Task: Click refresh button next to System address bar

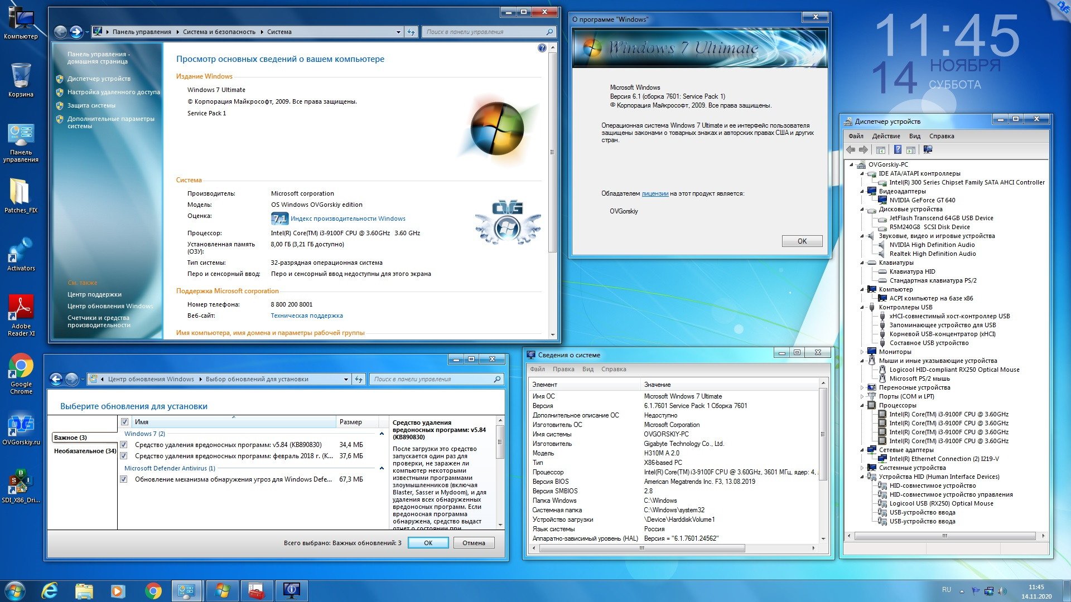Action: [x=411, y=32]
